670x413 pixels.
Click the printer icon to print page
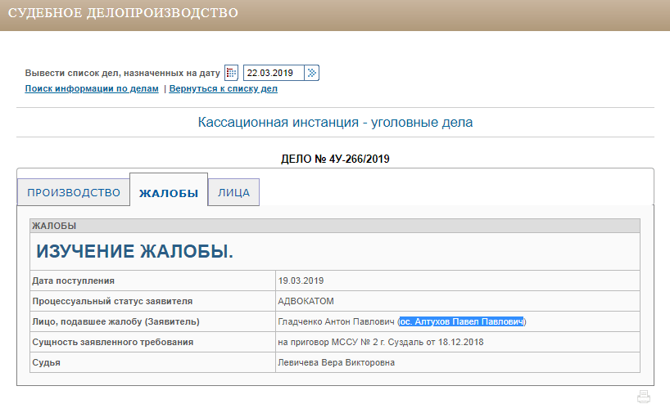click(644, 397)
